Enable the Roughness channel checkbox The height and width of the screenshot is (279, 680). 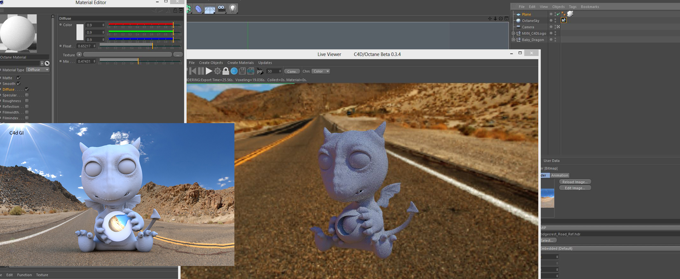[x=27, y=101]
